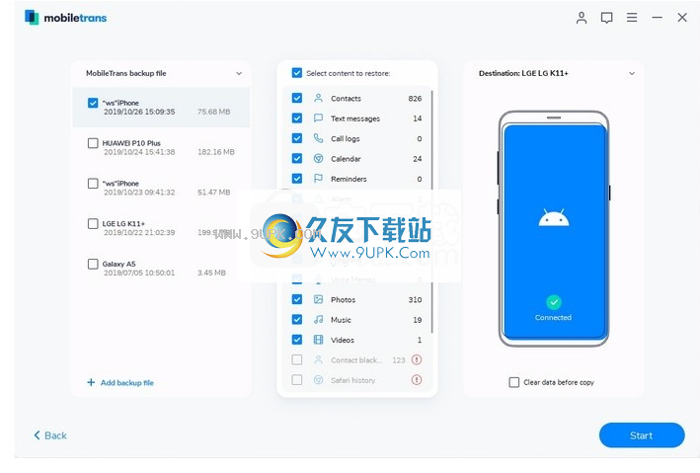Check the Galaxy A5 backup
This screenshot has width=700, height=473.
(x=93, y=264)
